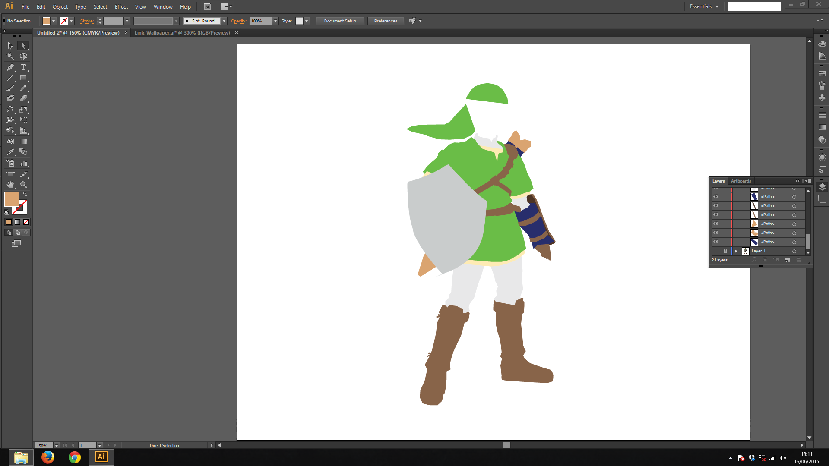The height and width of the screenshot is (466, 829).
Task: Select the Direct Selection tool
Action: pos(23,46)
